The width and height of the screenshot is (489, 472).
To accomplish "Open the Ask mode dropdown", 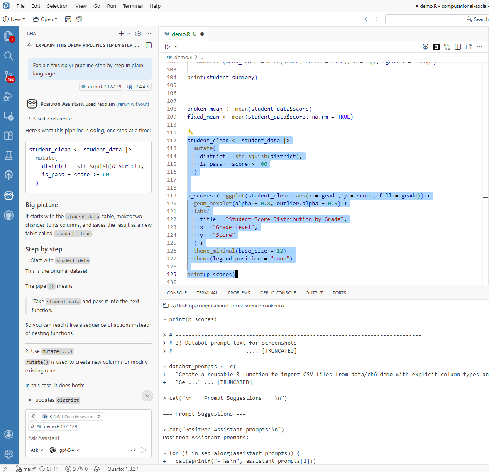I will [x=37, y=450].
